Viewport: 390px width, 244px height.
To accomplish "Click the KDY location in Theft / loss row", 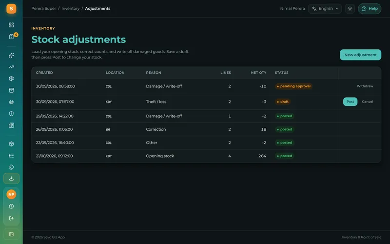I will pyautogui.click(x=109, y=102).
